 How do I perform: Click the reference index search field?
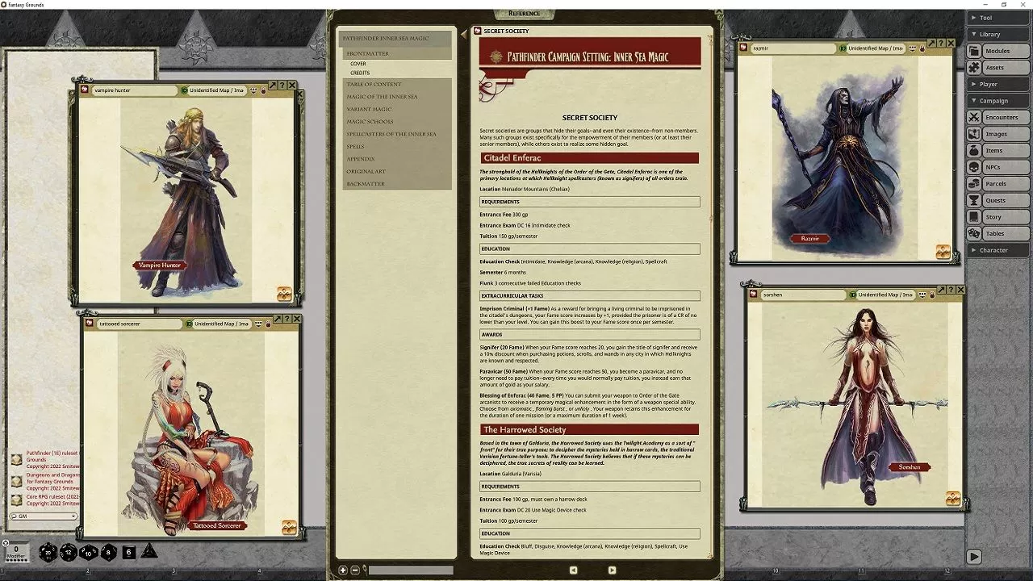coord(411,570)
